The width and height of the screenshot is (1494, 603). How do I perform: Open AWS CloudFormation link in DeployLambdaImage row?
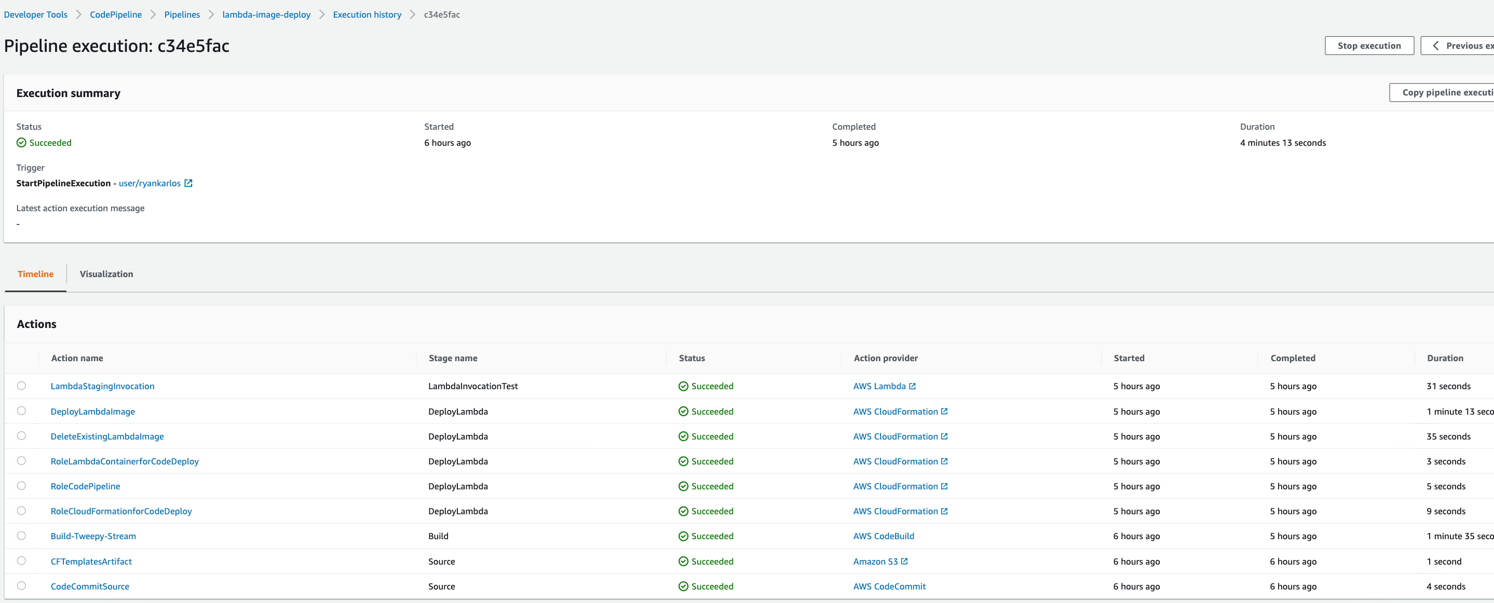tap(895, 411)
